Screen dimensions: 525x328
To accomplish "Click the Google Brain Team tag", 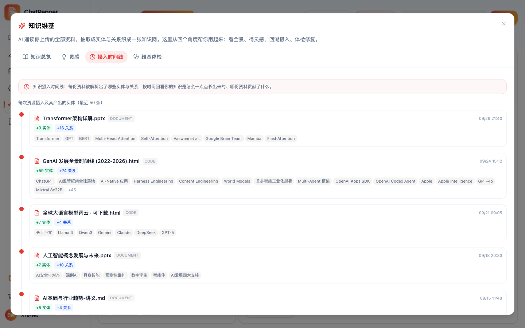I will [x=223, y=138].
